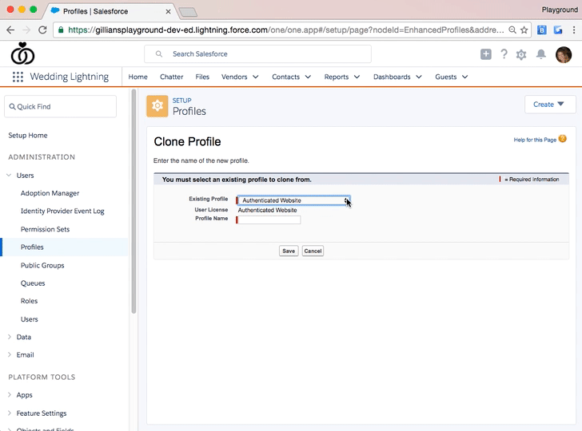Open Setup Home in sidebar
The width and height of the screenshot is (582, 431).
[x=28, y=135]
